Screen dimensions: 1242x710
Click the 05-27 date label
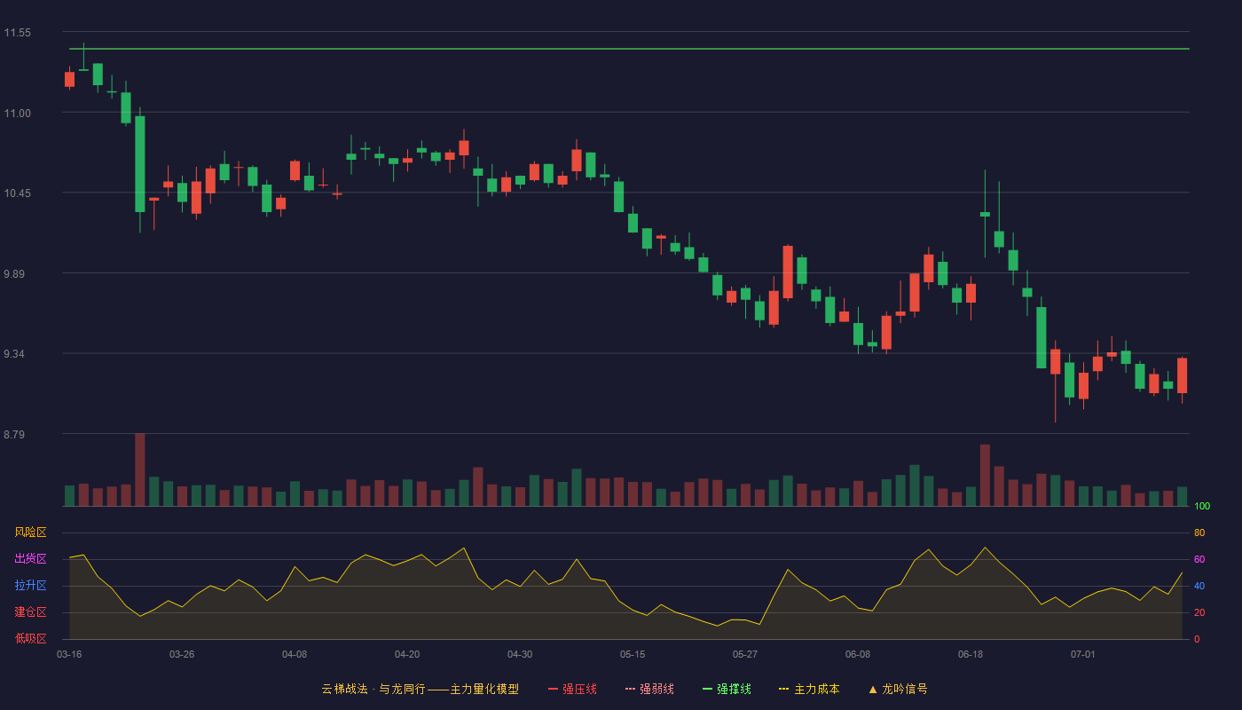745,654
